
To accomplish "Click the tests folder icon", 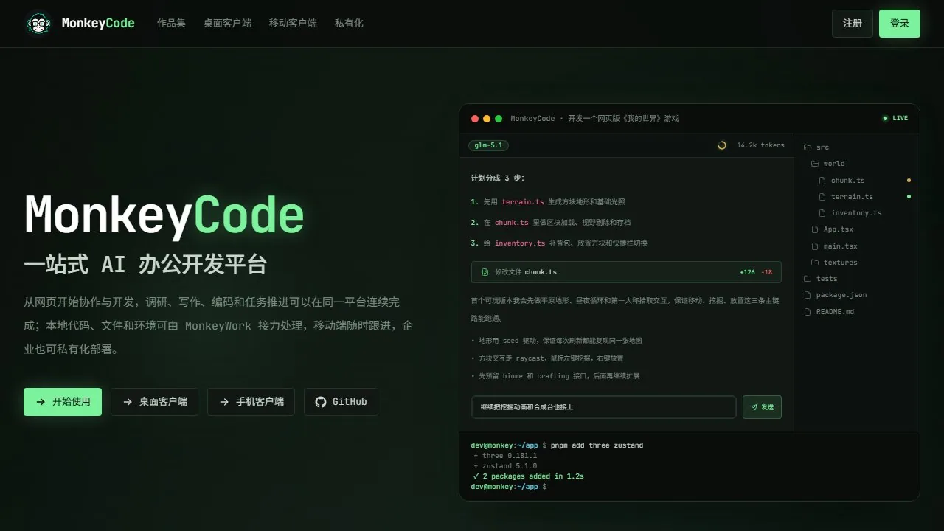I will click(808, 279).
